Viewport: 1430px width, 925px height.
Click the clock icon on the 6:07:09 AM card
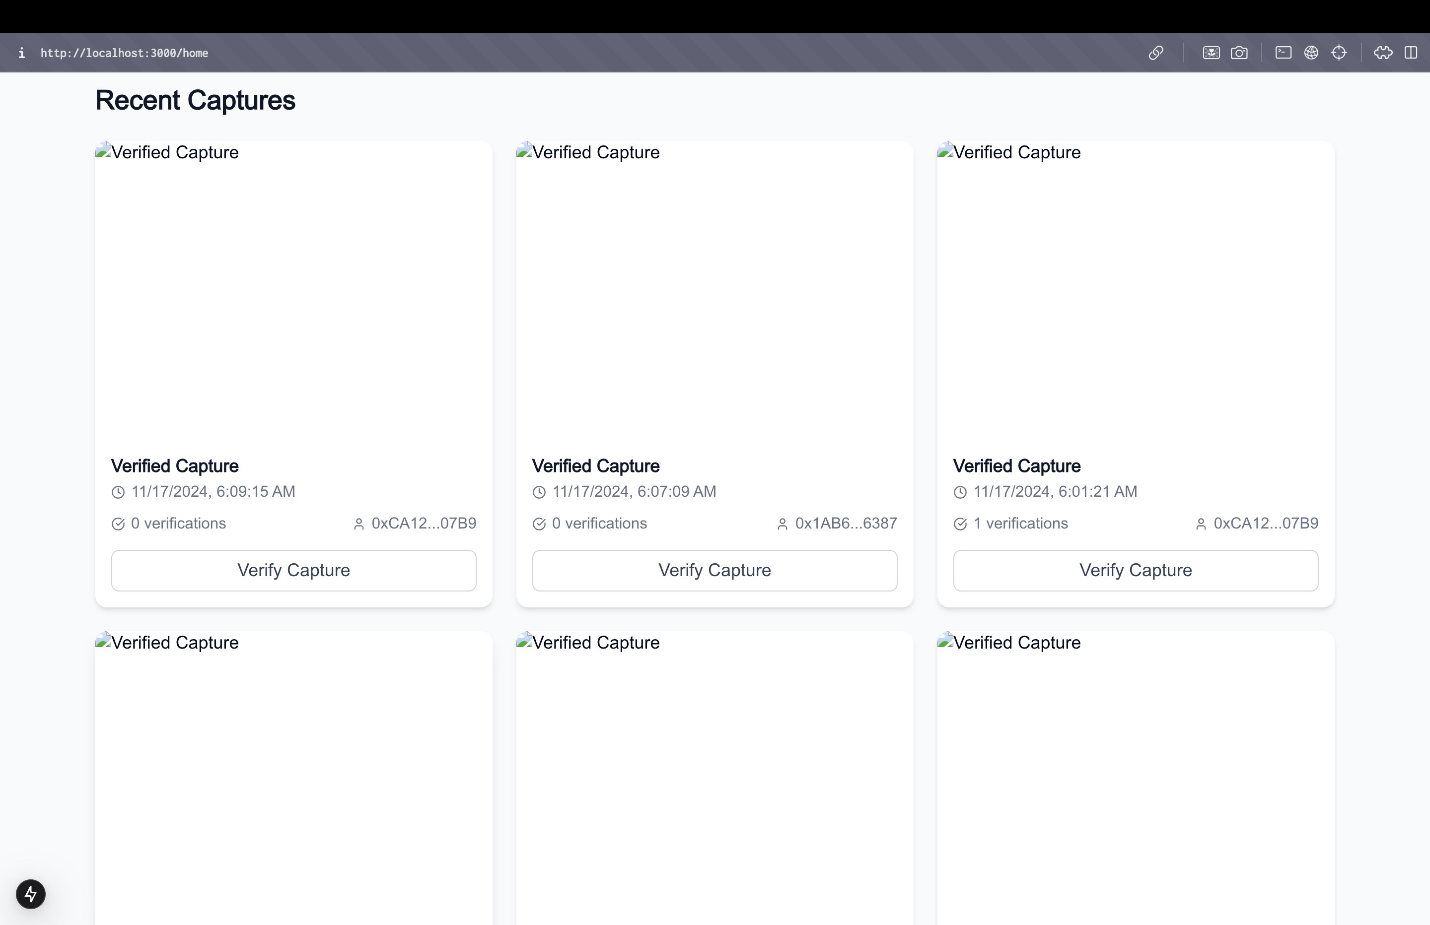pos(540,492)
